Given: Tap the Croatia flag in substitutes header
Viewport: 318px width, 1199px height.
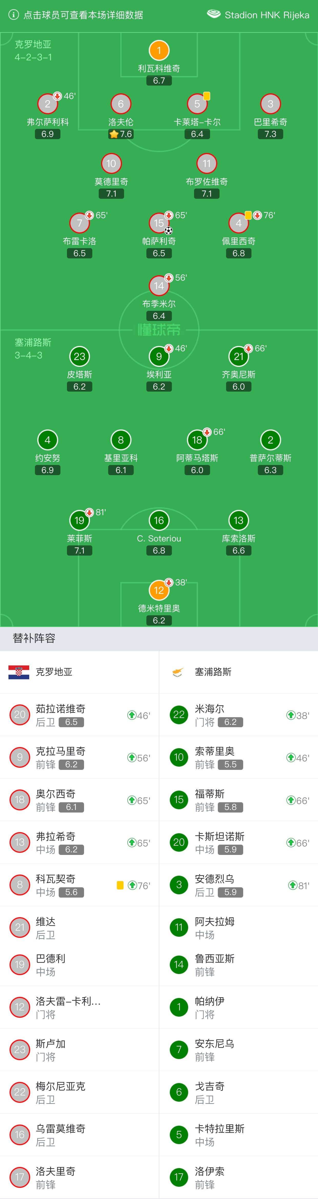Looking at the screenshot, I should [18, 672].
